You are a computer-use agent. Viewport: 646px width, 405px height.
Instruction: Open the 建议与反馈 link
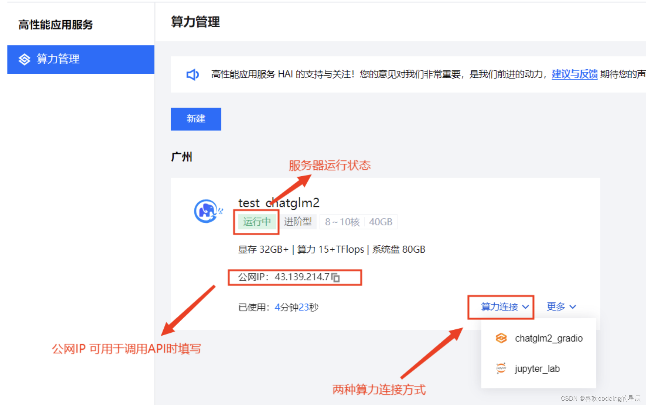tap(574, 74)
